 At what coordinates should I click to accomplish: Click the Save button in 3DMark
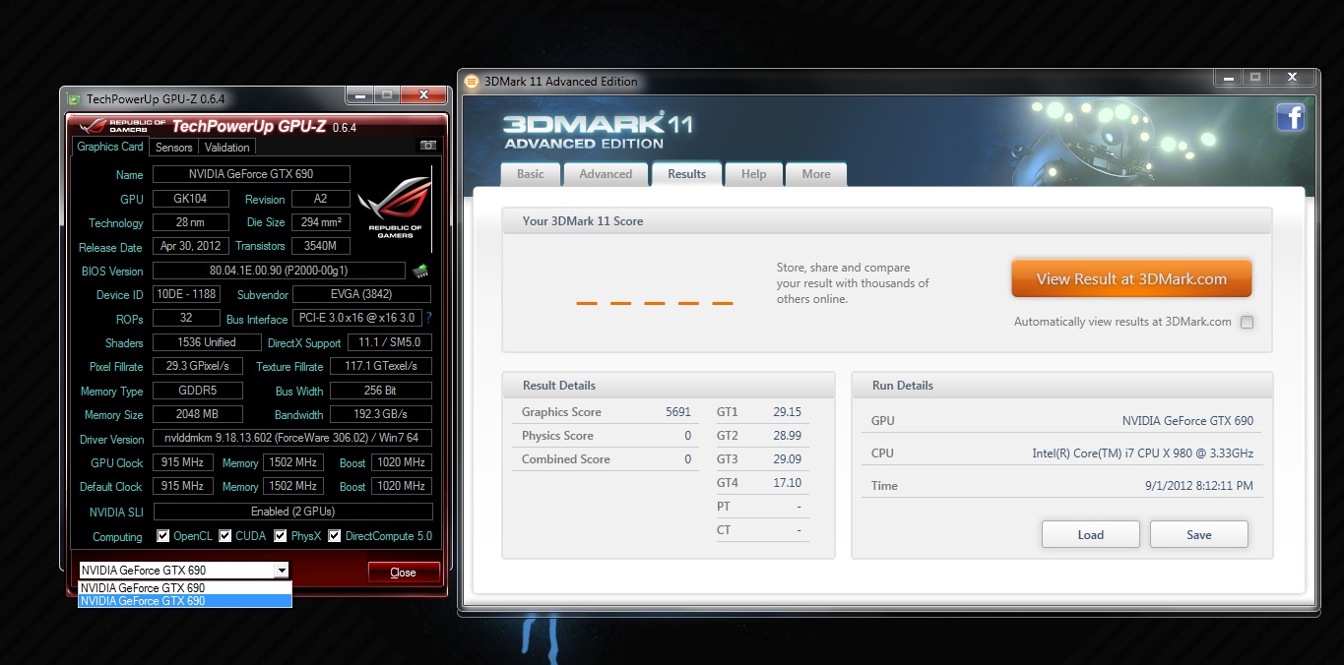pyautogui.click(x=1199, y=534)
